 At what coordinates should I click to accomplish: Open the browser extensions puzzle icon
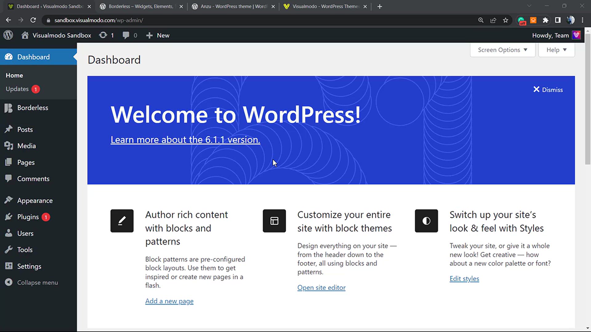coord(545,20)
